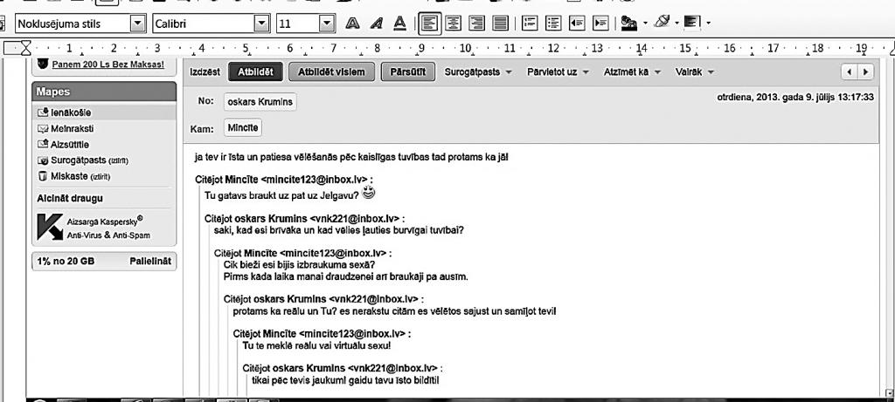The width and height of the screenshot is (895, 402).
Task: Click sender chip oskars Krumins
Action: point(260,102)
